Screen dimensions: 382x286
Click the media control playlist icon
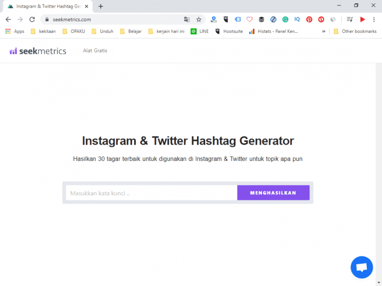pyautogui.click(x=350, y=20)
